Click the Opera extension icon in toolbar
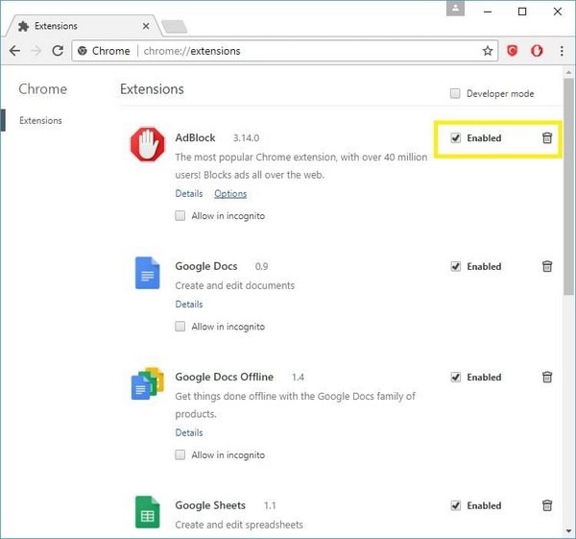This screenshot has width=576, height=539. click(x=538, y=51)
